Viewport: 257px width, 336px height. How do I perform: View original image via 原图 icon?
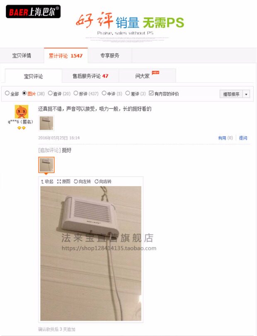tap(64, 181)
